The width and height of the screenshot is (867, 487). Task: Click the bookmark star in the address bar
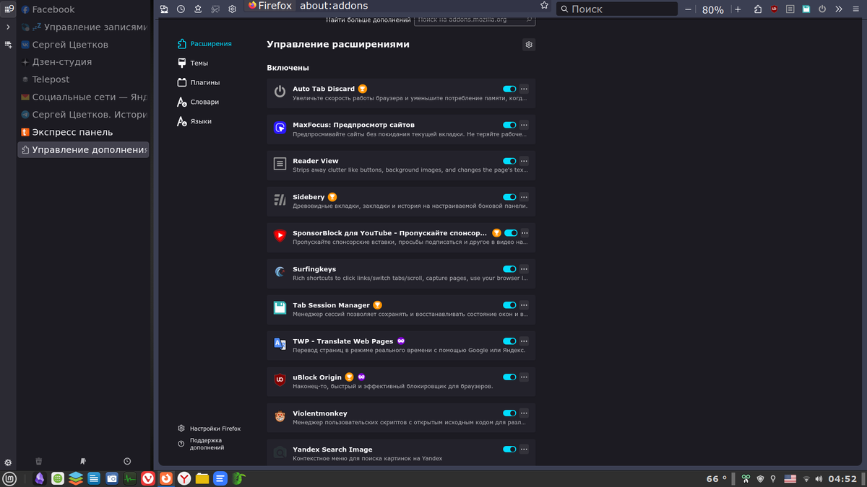[543, 6]
